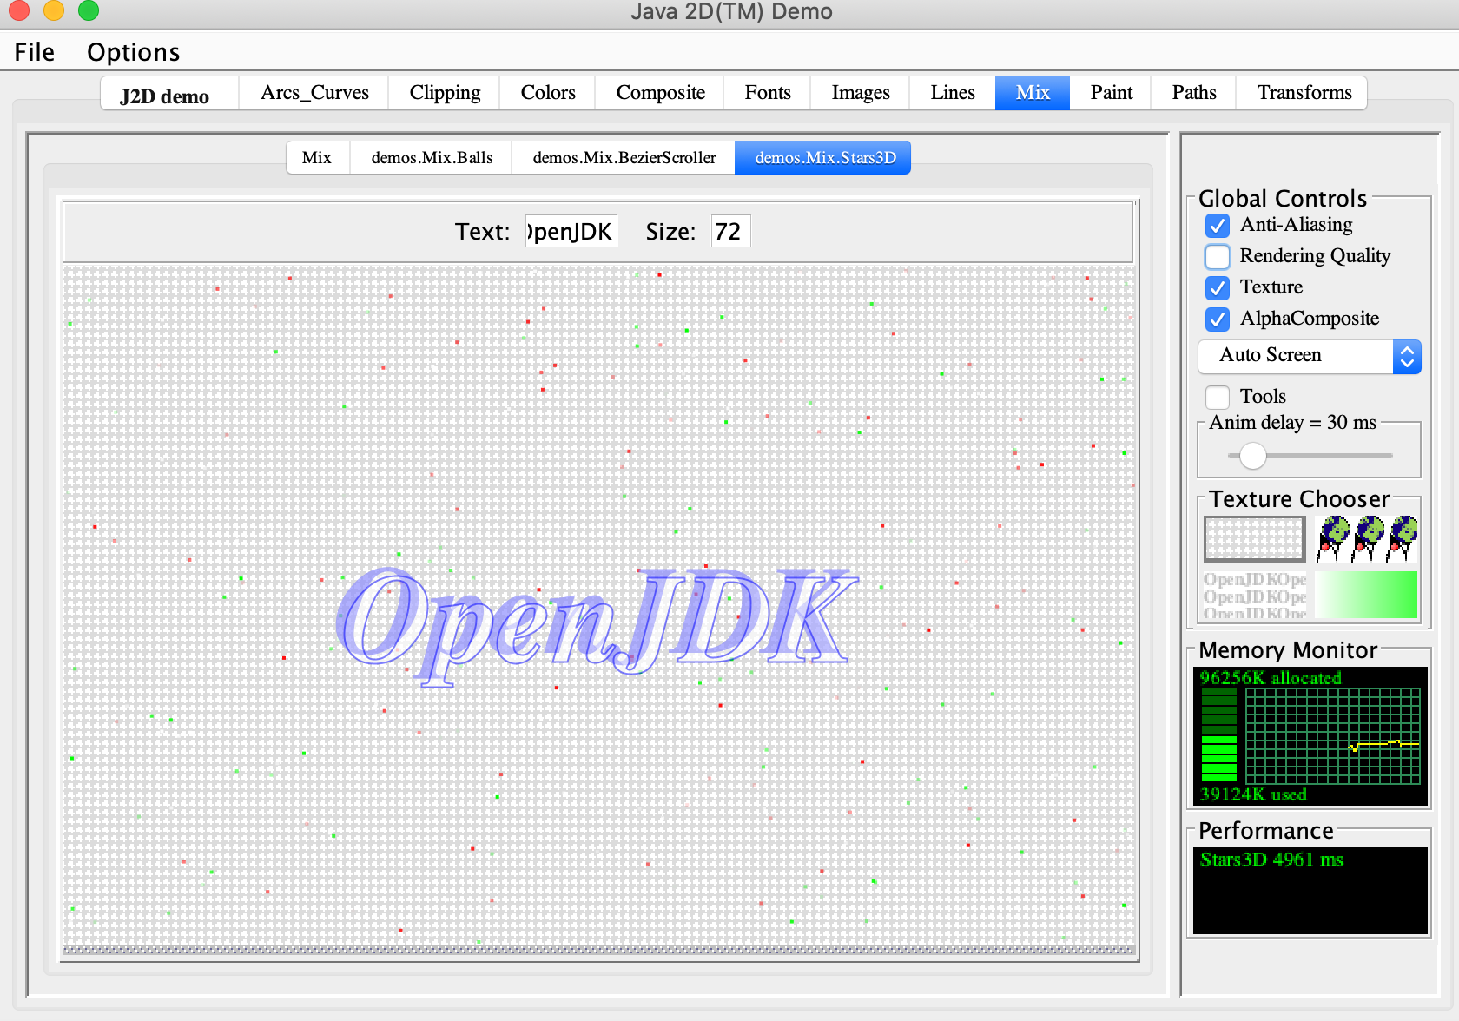The width and height of the screenshot is (1459, 1021).
Task: Switch to the demos.Mix.BezierScroller sub-tab
Action: point(624,158)
